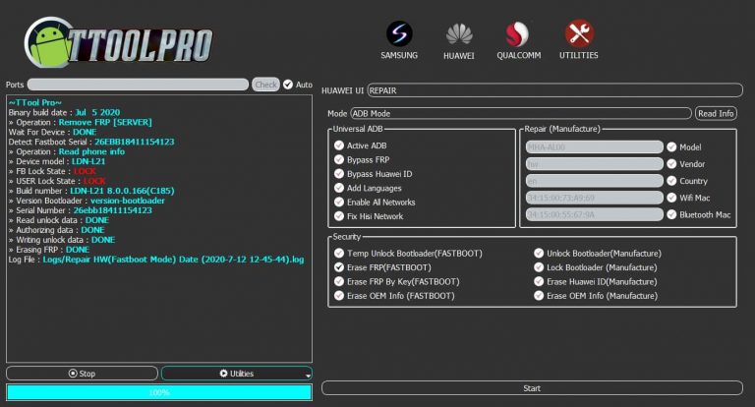
Task: Select Erase OEM Info (FASTBOOT)
Action: point(394,296)
